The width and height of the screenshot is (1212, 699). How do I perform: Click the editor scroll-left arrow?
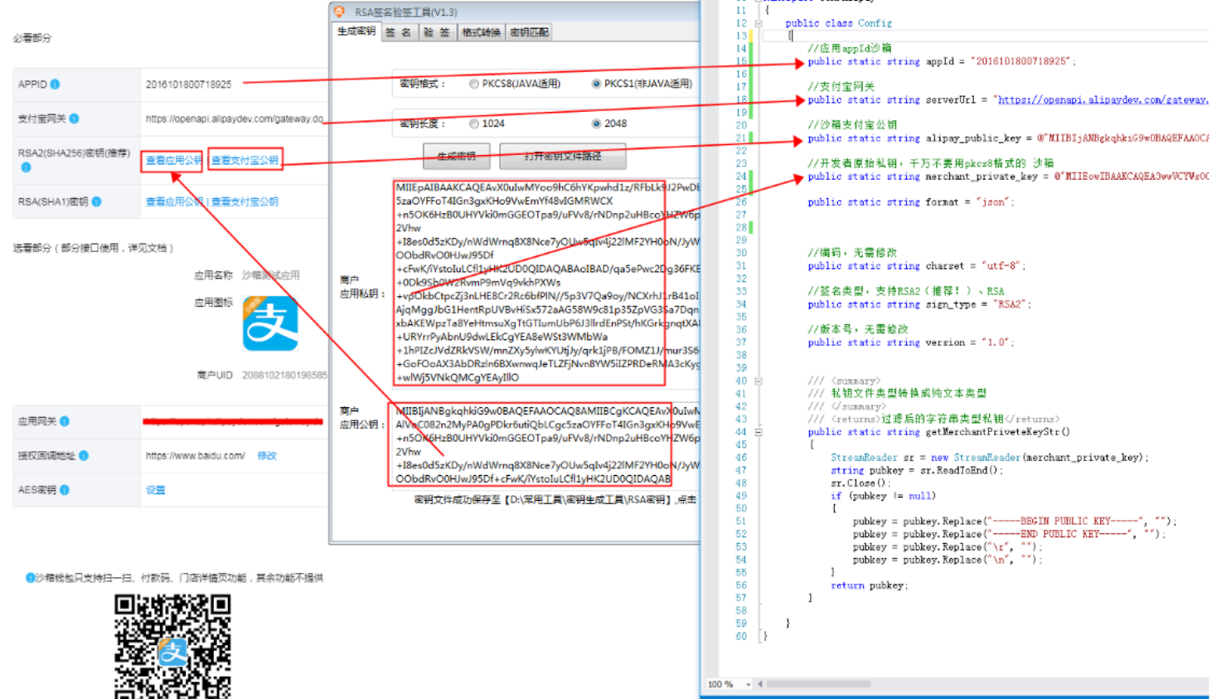click(760, 684)
